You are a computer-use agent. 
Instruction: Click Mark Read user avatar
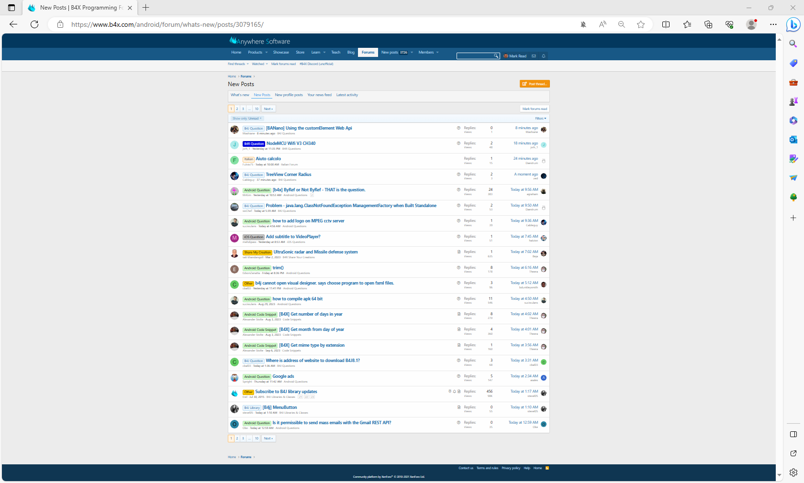(x=506, y=56)
